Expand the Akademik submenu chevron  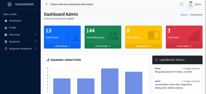[x=35, y=42]
